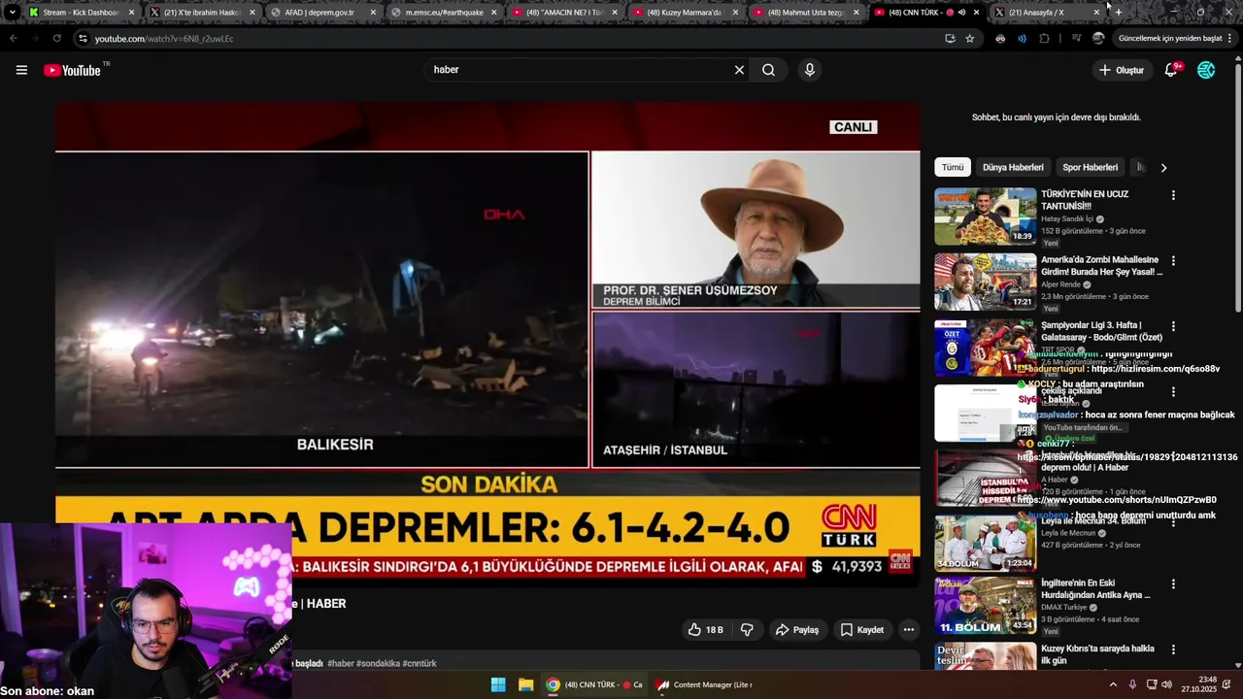The image size is (1243, 699).
Task: Show hidden system tray icons
Action: [1113, 684]
